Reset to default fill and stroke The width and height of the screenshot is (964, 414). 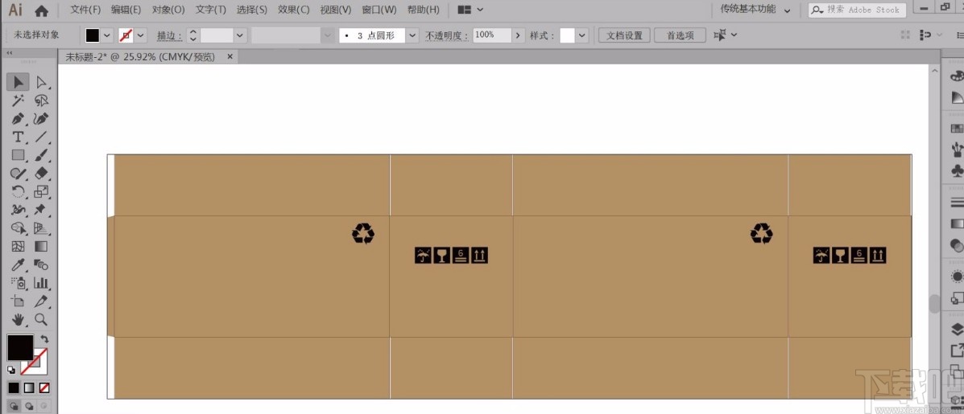pyautogui.click(x=11, y=370)
